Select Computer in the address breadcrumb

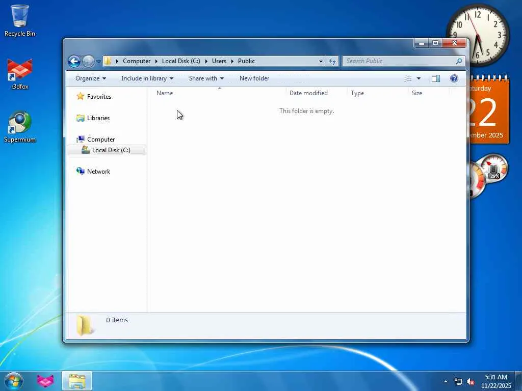(137, 61)
